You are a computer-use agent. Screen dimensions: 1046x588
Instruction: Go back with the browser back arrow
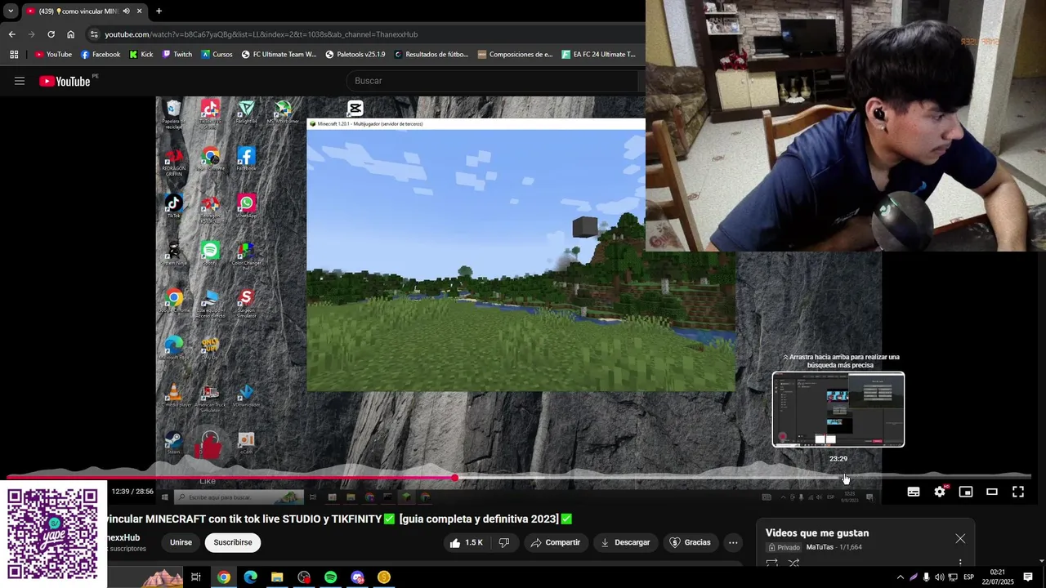pyautogui.click(x=11, y=34)
